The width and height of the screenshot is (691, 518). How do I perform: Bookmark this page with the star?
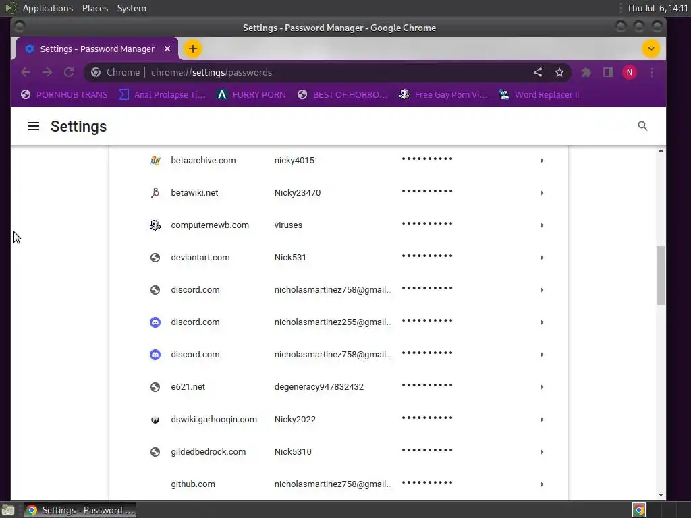[559, 72]
